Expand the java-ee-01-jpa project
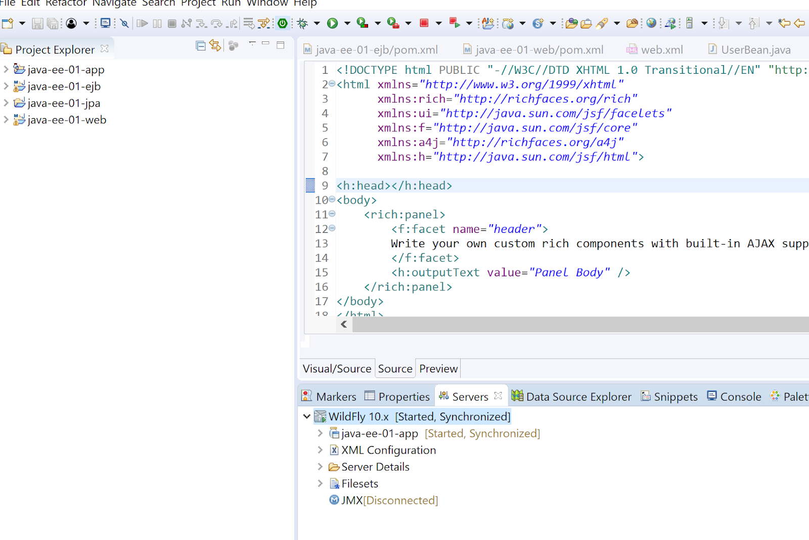This screenshot has height=540, width=809. 6,103
